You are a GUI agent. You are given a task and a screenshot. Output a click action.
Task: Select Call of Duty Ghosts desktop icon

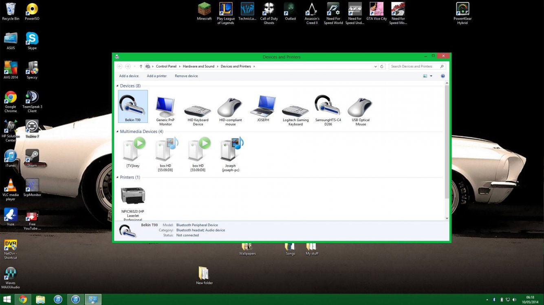click(x=269, y=13)
